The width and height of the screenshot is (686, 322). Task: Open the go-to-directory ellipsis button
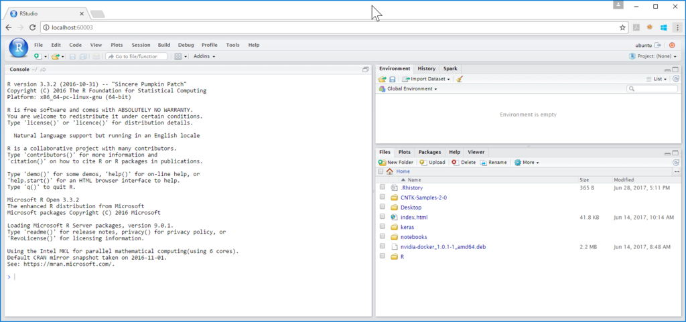677,171
